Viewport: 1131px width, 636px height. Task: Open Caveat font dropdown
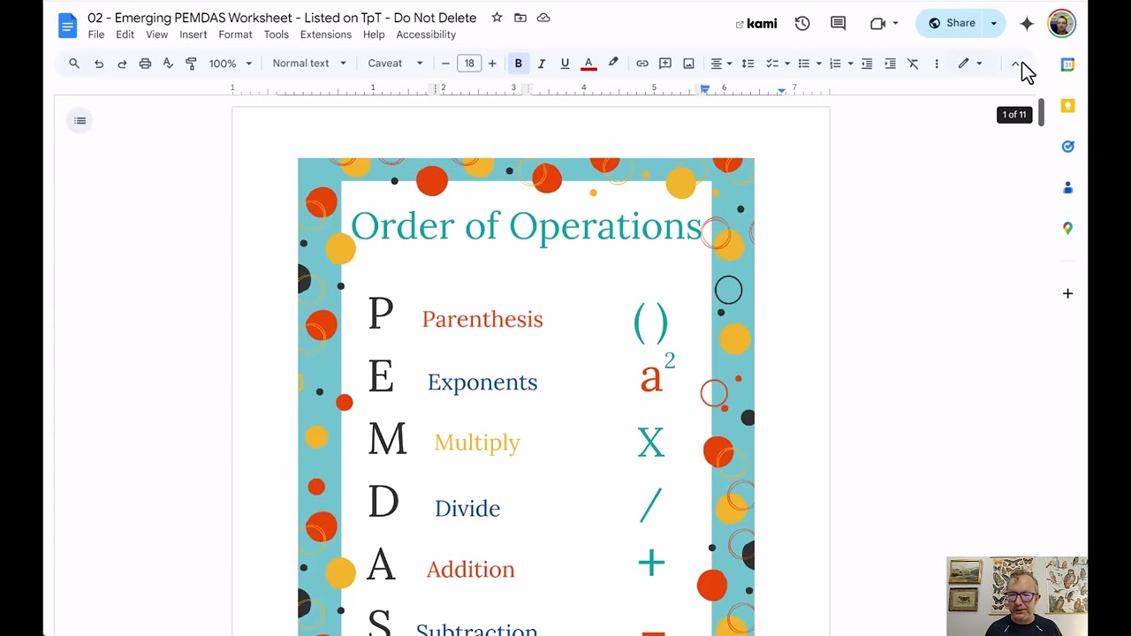coord(395,64)
